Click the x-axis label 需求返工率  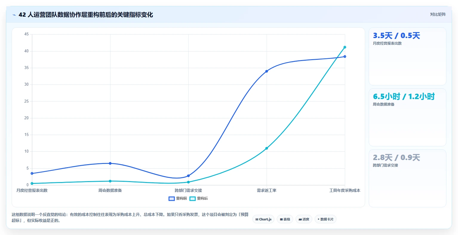tap(267, 190)
